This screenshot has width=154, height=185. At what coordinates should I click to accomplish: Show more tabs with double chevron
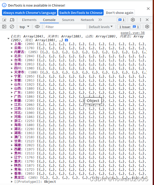[x=100, y=20]
